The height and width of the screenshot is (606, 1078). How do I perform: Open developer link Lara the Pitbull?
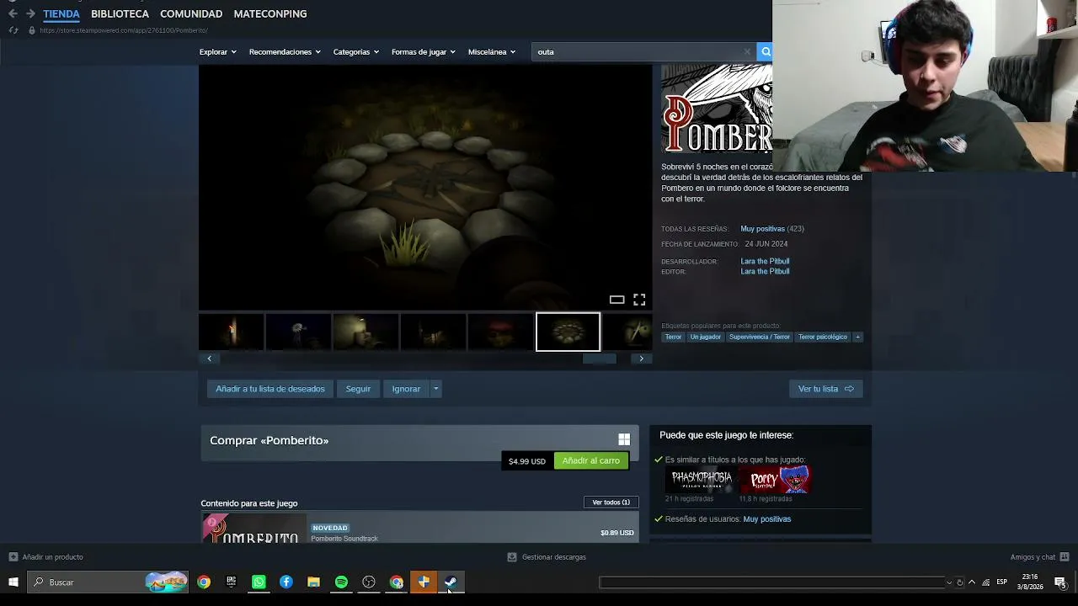click(x=765, y=262)
